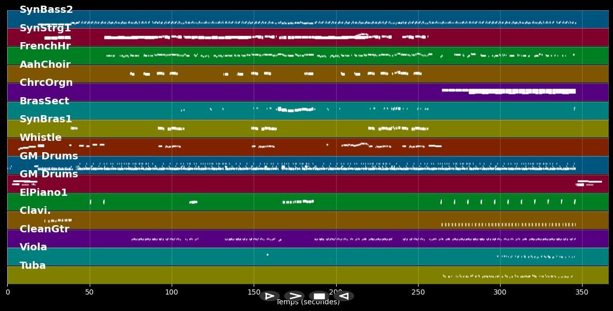Click the 300 seconds time axis tick
Image resolution: width=613 pixels, height=311 pixels.
click(x=500, y=292)
